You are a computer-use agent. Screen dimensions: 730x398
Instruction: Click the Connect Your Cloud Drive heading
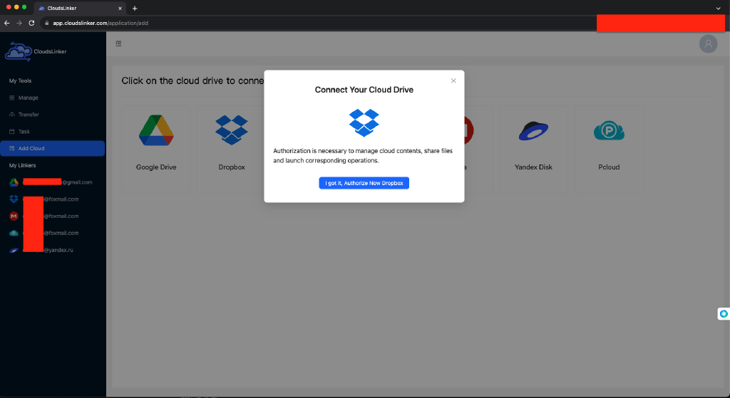364,90
